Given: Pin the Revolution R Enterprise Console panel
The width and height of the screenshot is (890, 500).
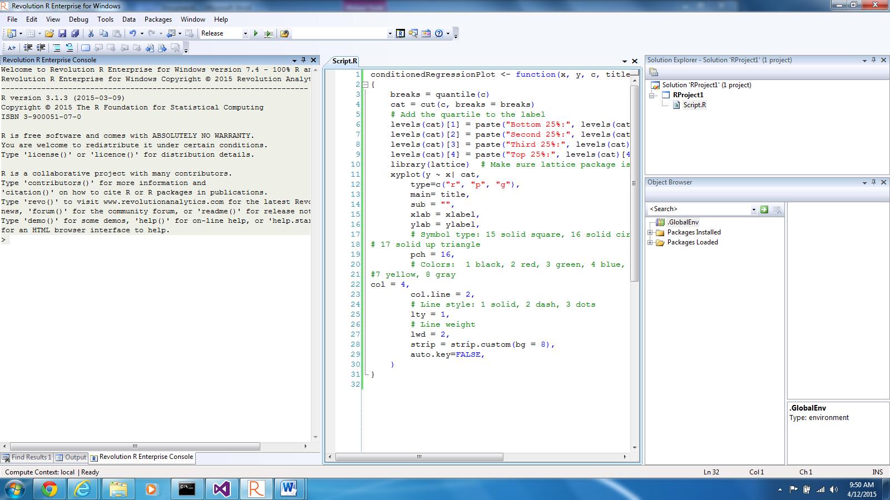Looking at the screenshot, I should [303, 60].
